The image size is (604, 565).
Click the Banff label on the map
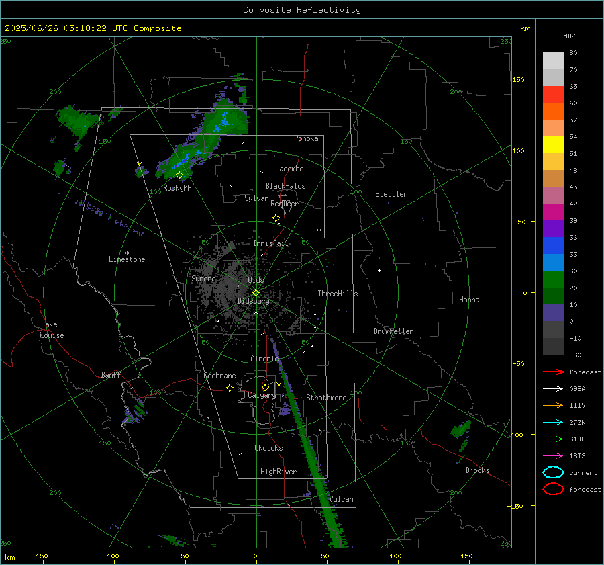pyautogui.click(x=111, y=375)
